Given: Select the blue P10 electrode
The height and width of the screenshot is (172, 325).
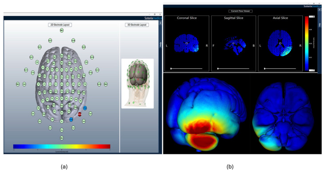Looking at the screenshot, I should click(x=85, y=108).
